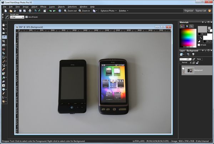Click the Text tool icon
The height and width of the screenshot is (144, 214).
click(4, 85)
